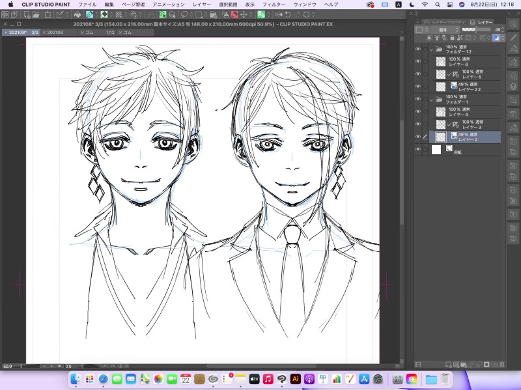
Task: Click the pen icon in right panel dock
Action: tap(513, 37)
